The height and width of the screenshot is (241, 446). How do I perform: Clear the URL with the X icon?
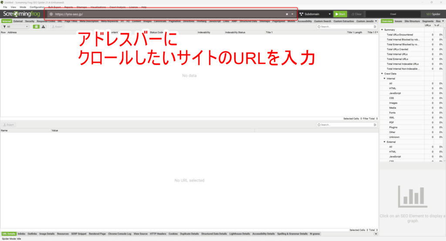pos(287,14)
